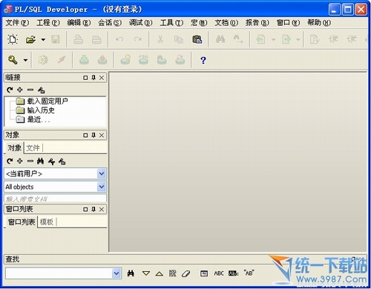Image resolution: width=371 pixels, height=289 pixels.
Task: Click the Redo arrow toolbar icon
Action: (138, 39)
